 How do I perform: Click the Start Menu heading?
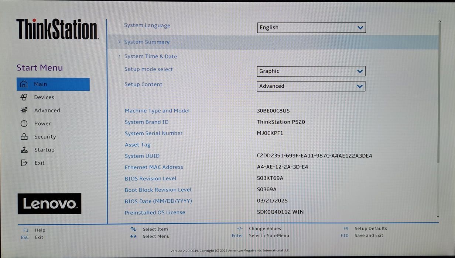(x=40, y=68)
